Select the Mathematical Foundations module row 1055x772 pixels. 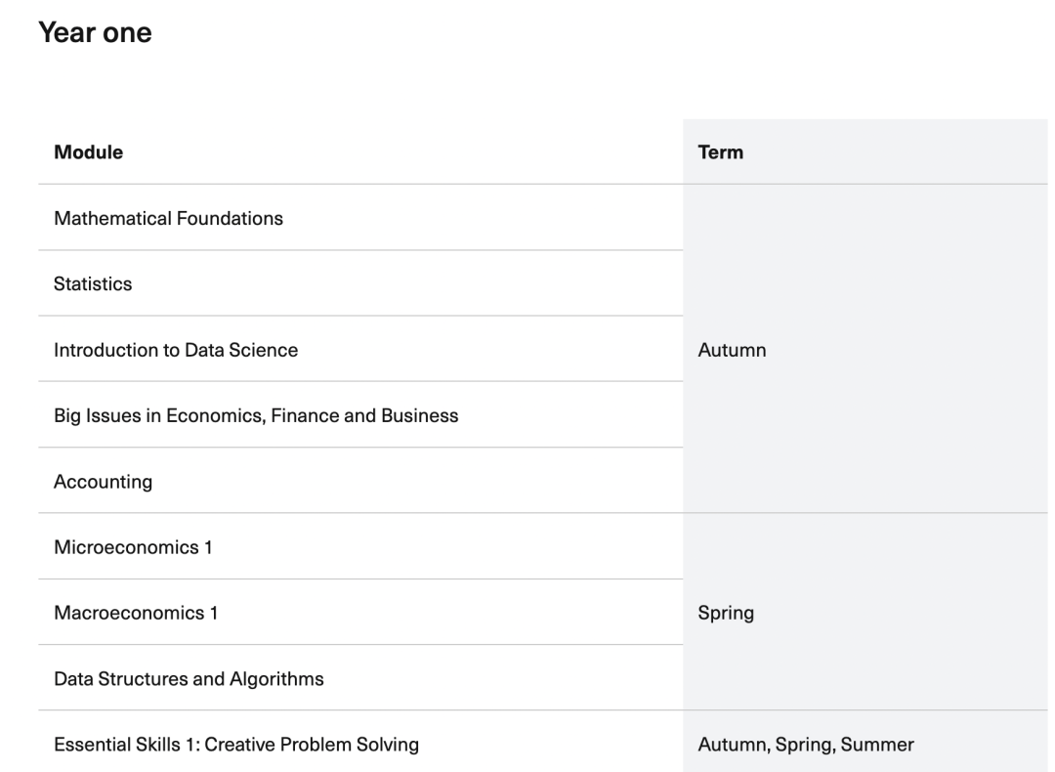[168, 218]
